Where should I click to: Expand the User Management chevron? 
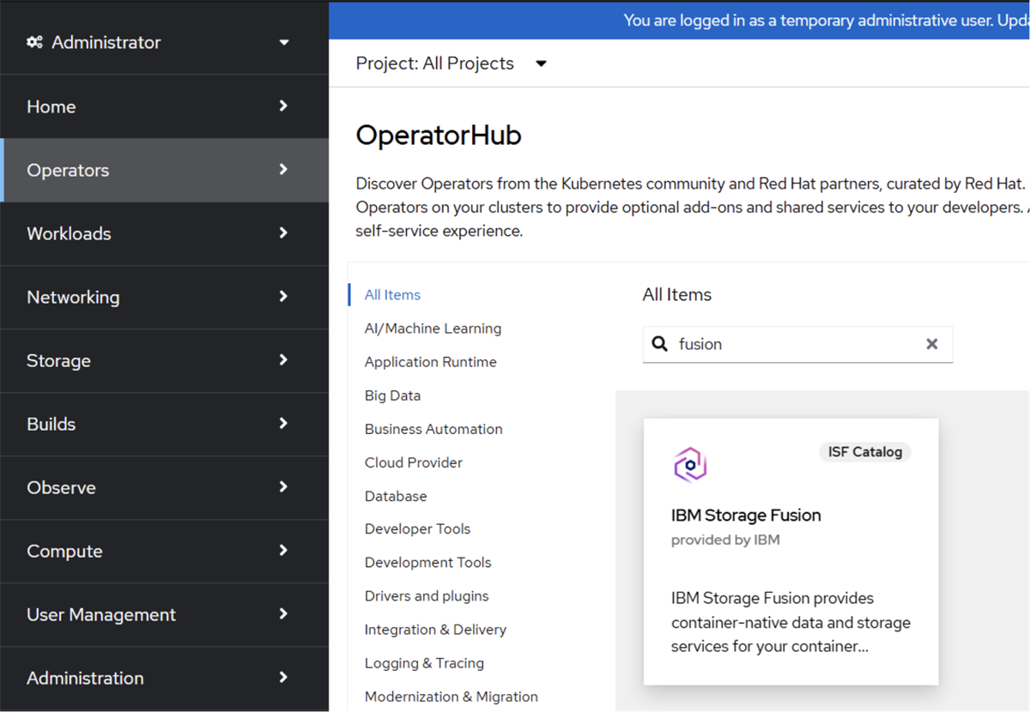[283, 613]
